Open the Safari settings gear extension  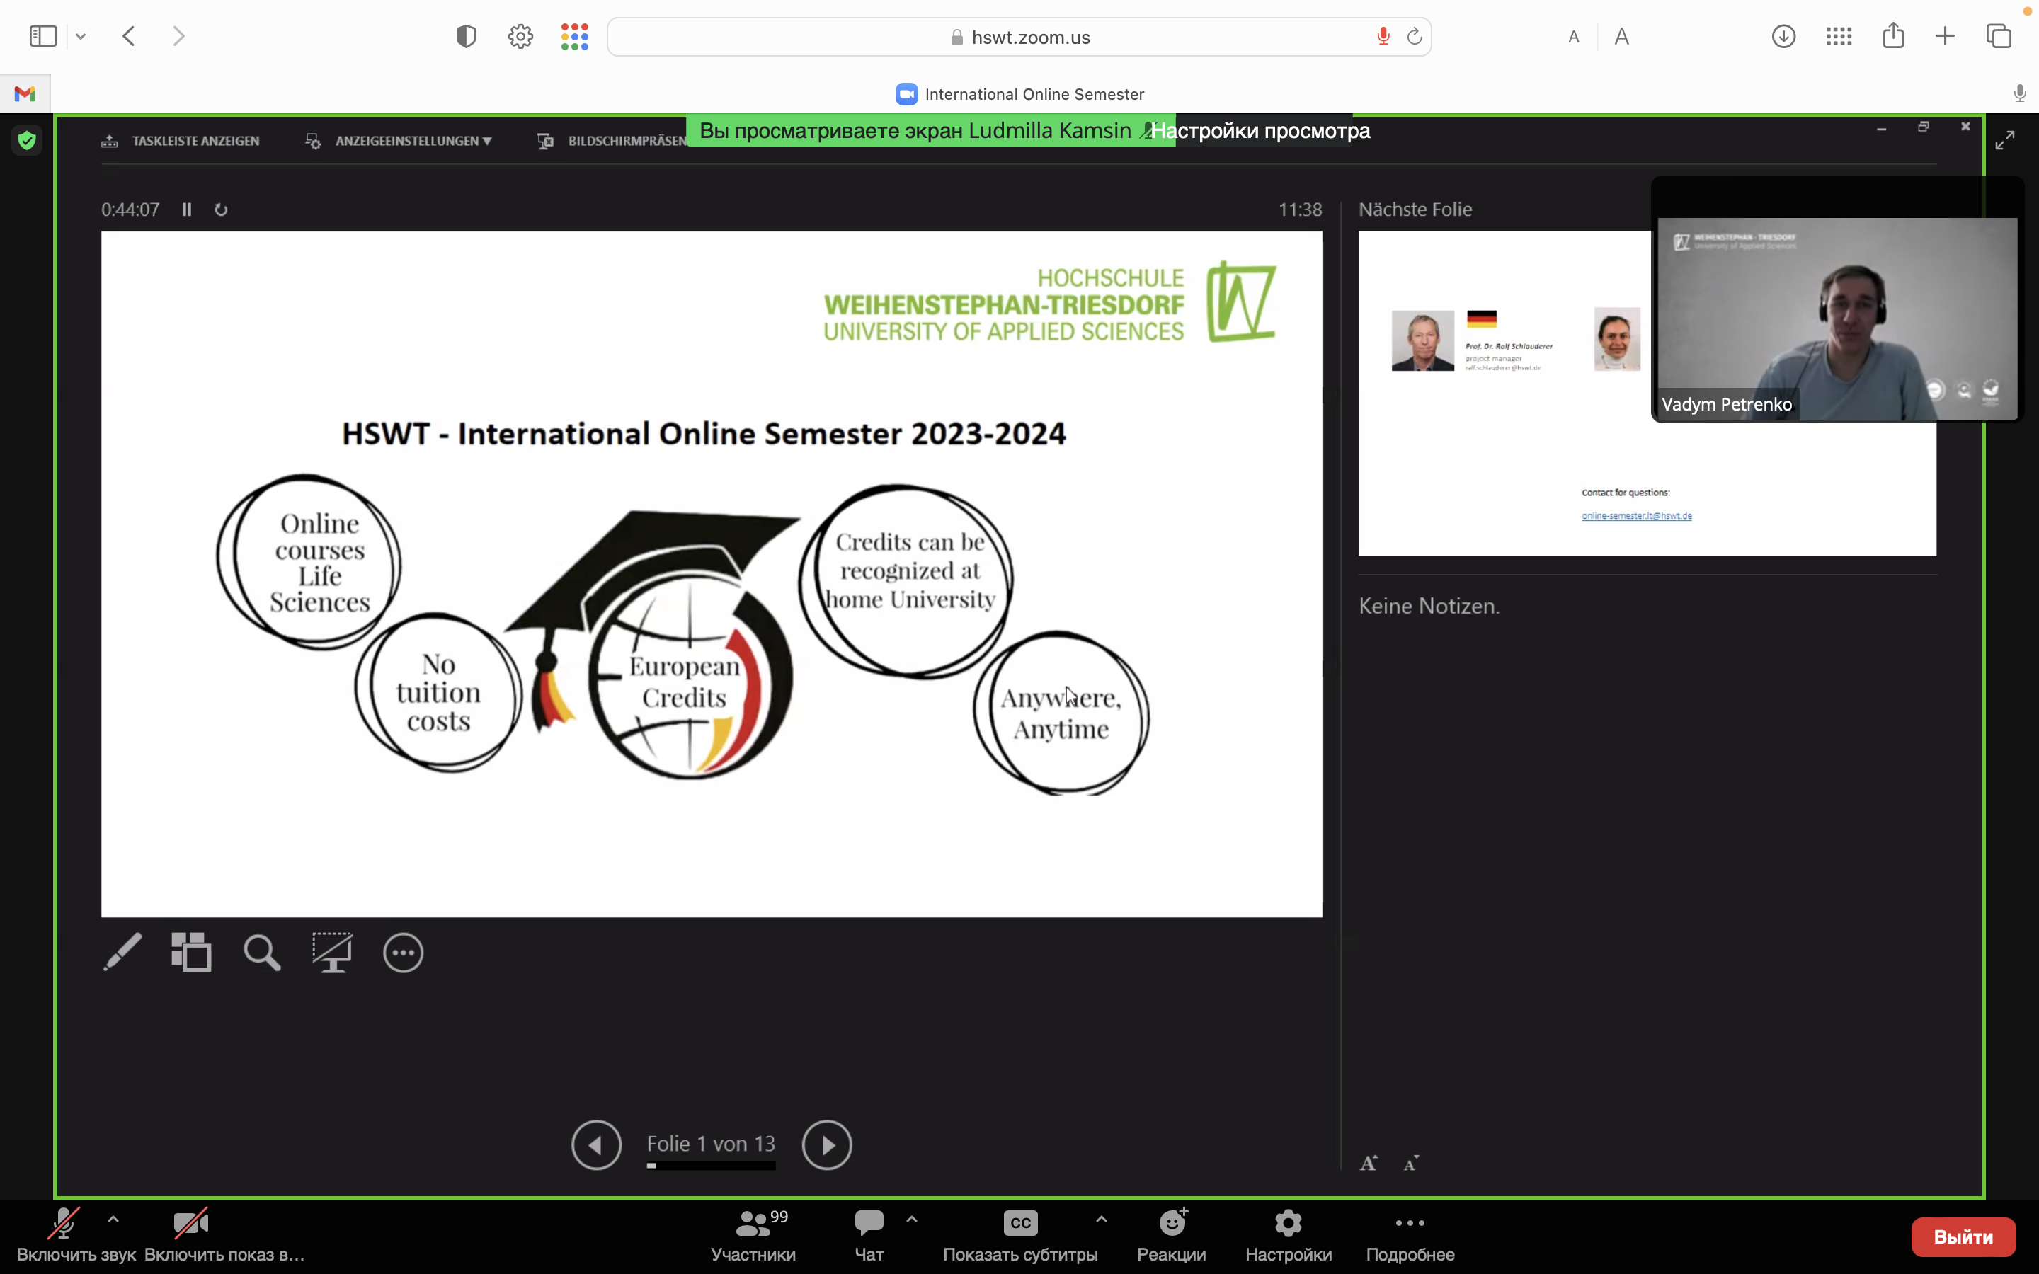point(520,36)
